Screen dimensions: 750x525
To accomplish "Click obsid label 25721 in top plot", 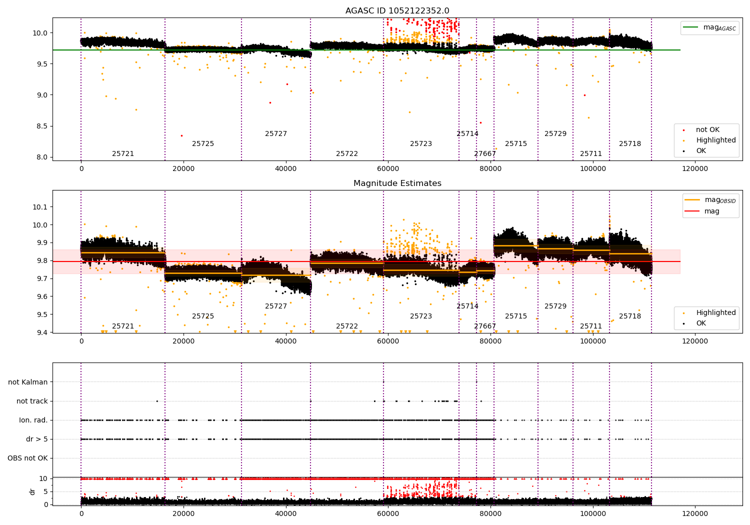I will pyautogui.click(x=123, y=153).
